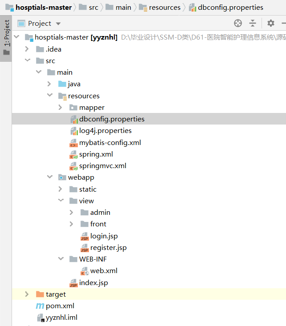Open the Project view dropdown

58,24
